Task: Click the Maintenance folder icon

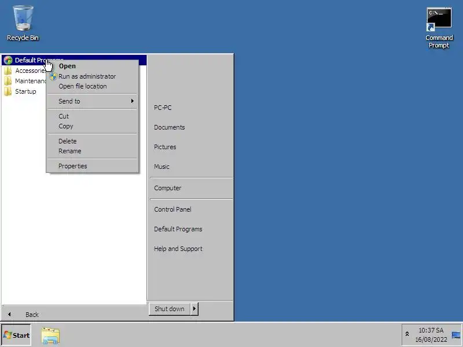Action: click(8, 81)
